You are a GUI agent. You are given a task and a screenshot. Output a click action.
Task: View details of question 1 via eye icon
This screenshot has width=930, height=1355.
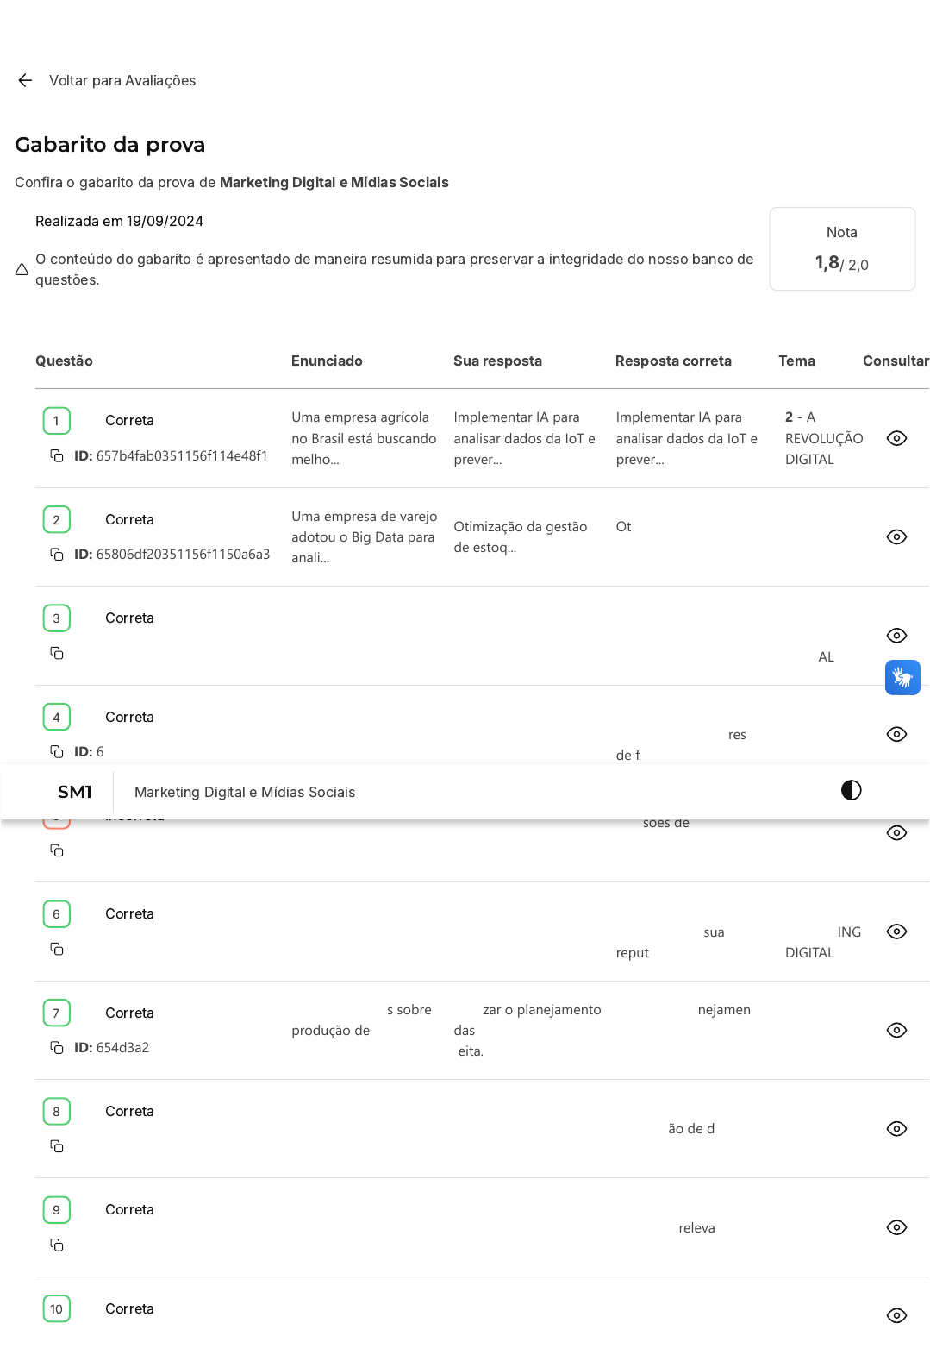pyautogui.click(x=896, y=438)
